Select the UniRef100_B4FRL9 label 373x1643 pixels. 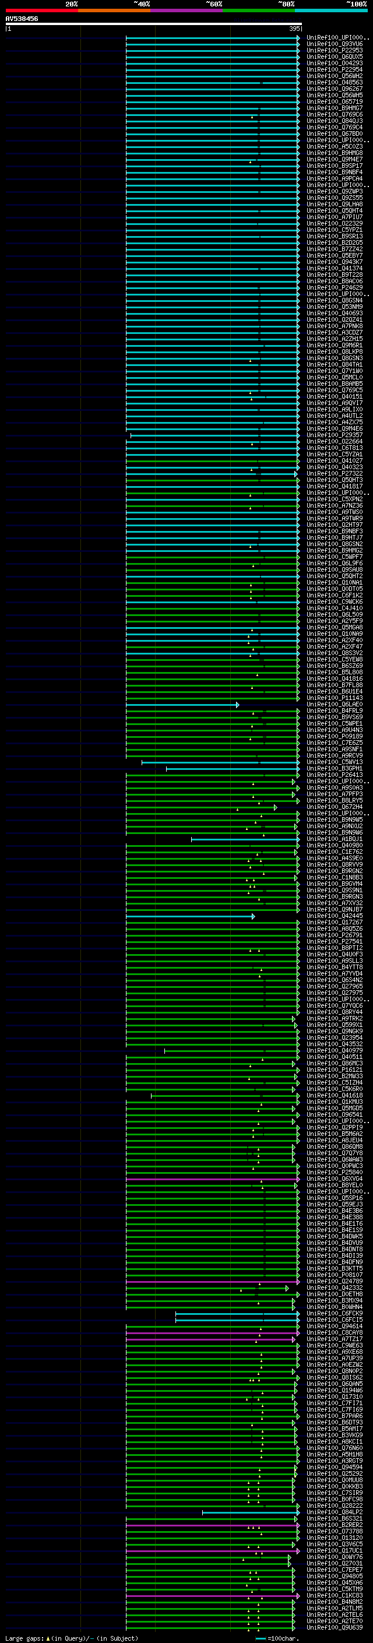click(335, 710)
